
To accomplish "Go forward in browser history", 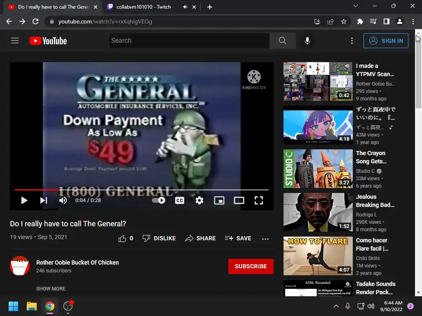I will (22, 21).
